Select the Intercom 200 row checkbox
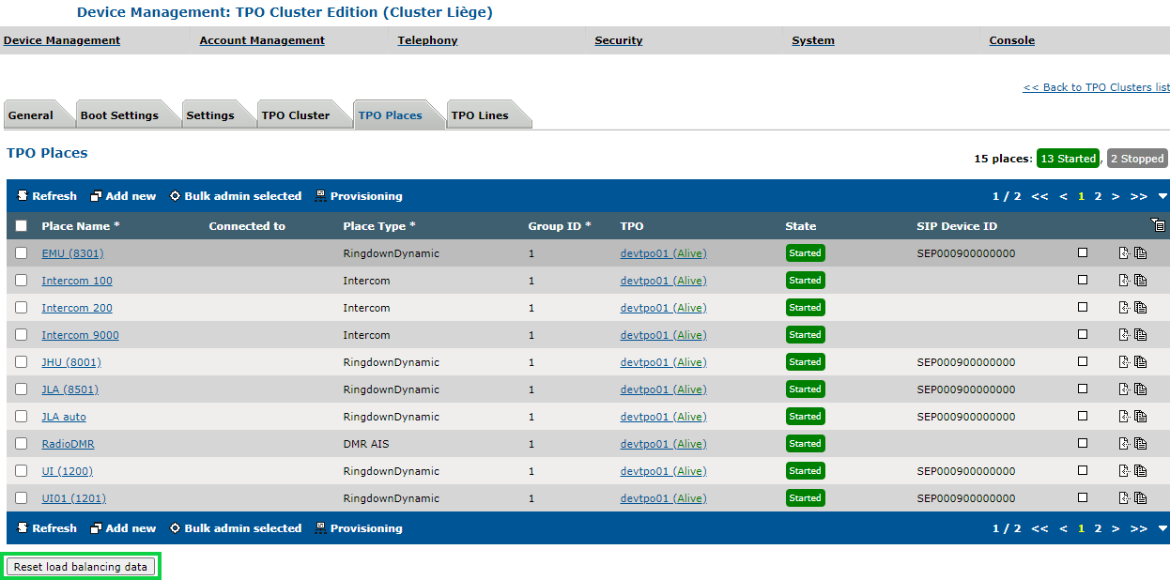Viewport: 1170px width, 580px height. [21, 308]
